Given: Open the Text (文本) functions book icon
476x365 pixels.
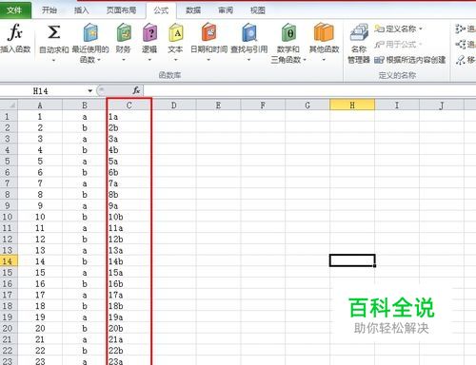Looking at the screenshot, I should [x=175, y=32].
